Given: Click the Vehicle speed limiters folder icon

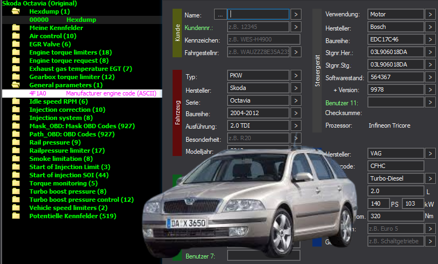Looking at the screenshot, I should 16,208.
